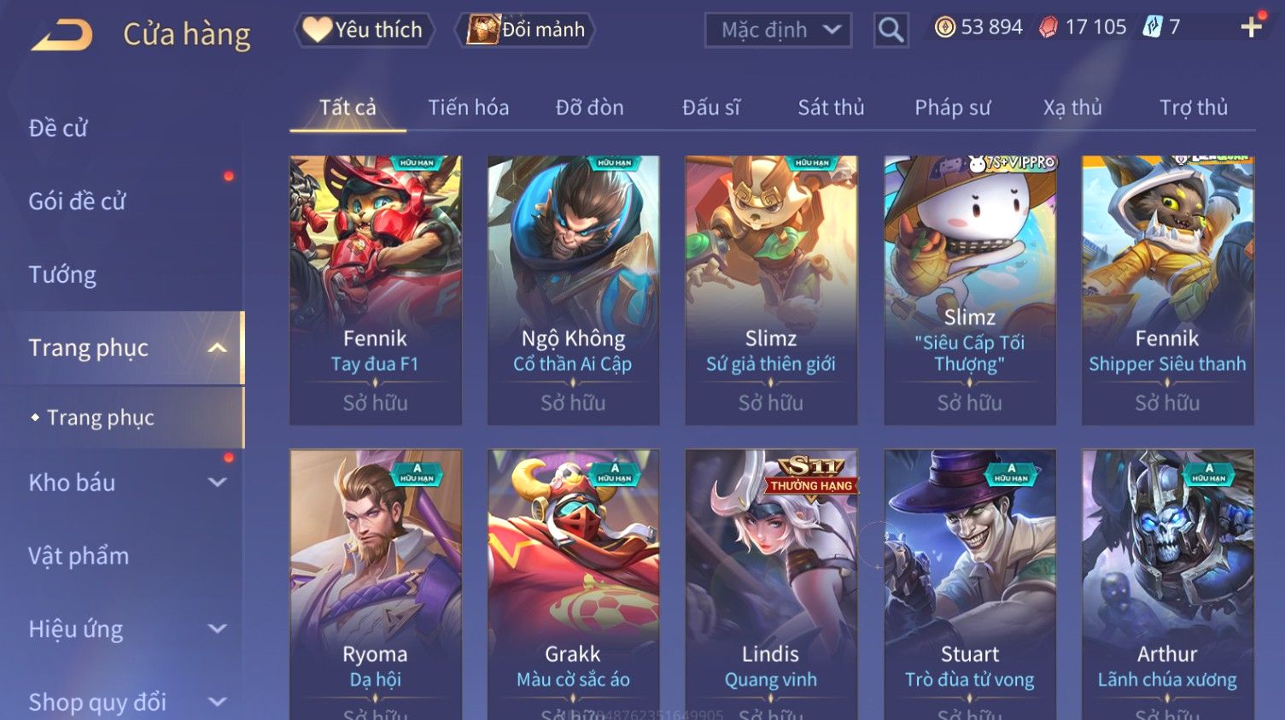Expand the Hiệu ứng sidebar section
This screenshot has height=720, width=1285.
(x=218, y=629)
